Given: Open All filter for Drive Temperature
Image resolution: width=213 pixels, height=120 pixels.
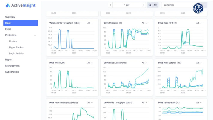Looking at the screenshot, I should (199, 103).
